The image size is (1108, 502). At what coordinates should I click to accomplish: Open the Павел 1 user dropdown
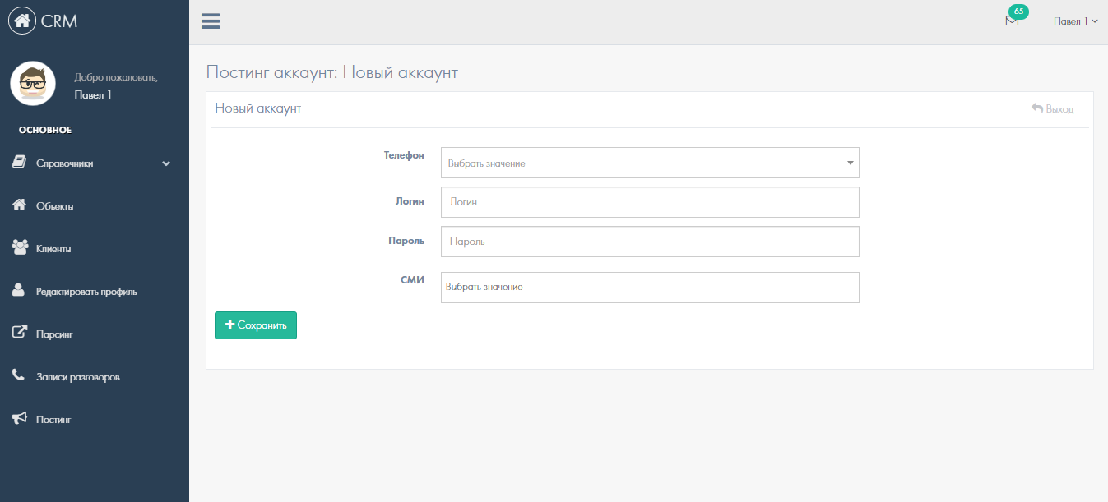click(1075, 21)
